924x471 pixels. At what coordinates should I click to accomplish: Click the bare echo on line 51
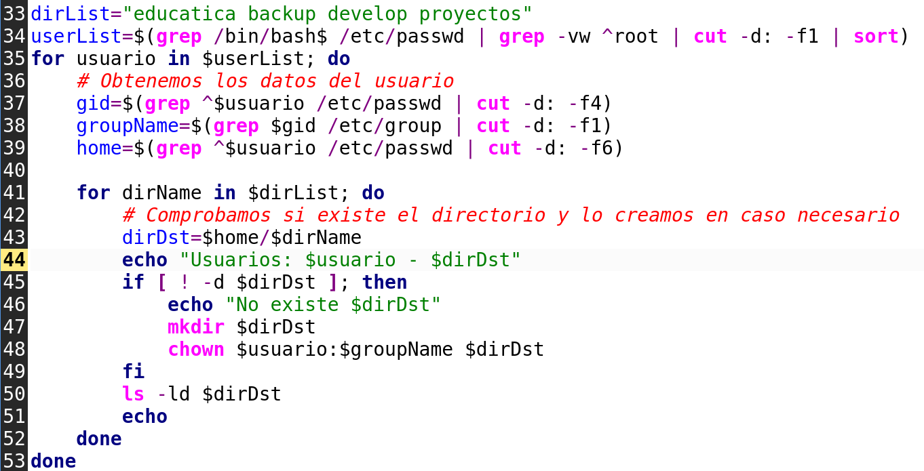(145, 416)
